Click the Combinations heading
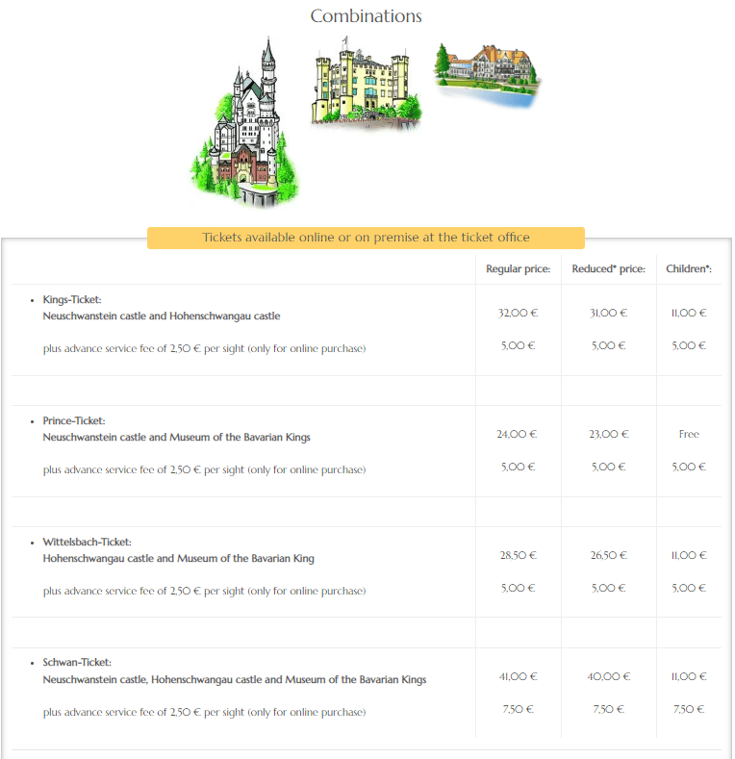This screenshot has height=759, width=735. point(366,16)
